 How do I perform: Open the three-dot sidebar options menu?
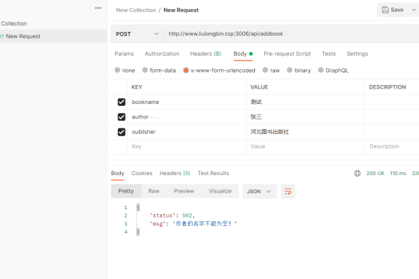[x=98, y=8]
